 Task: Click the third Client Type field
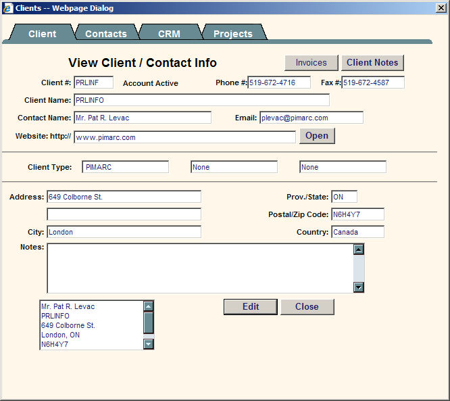(343, 167)
